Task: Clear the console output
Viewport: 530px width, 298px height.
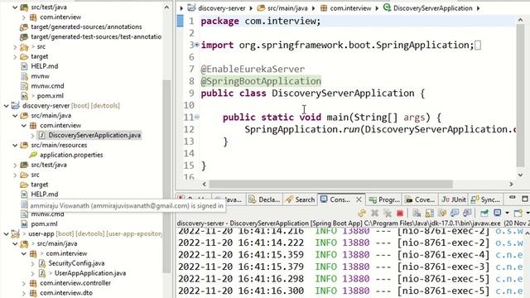Action: [x=417, y=213]
